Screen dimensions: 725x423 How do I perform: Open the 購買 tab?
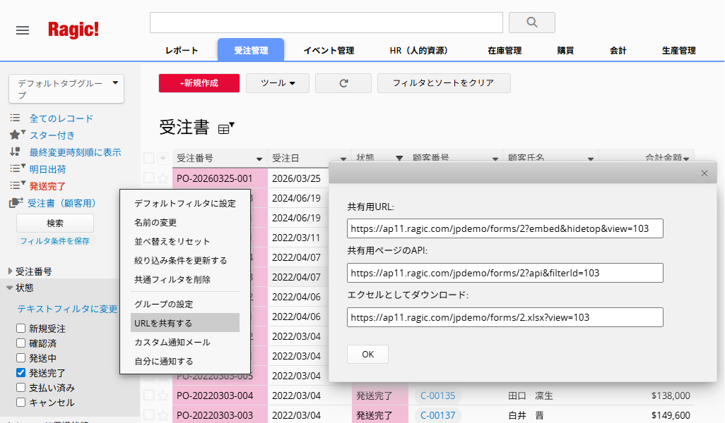point(565,50)
